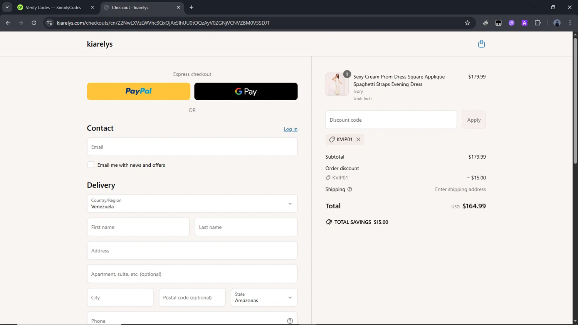
Task: Check Email me with news and offers
Action: (91, 165)
